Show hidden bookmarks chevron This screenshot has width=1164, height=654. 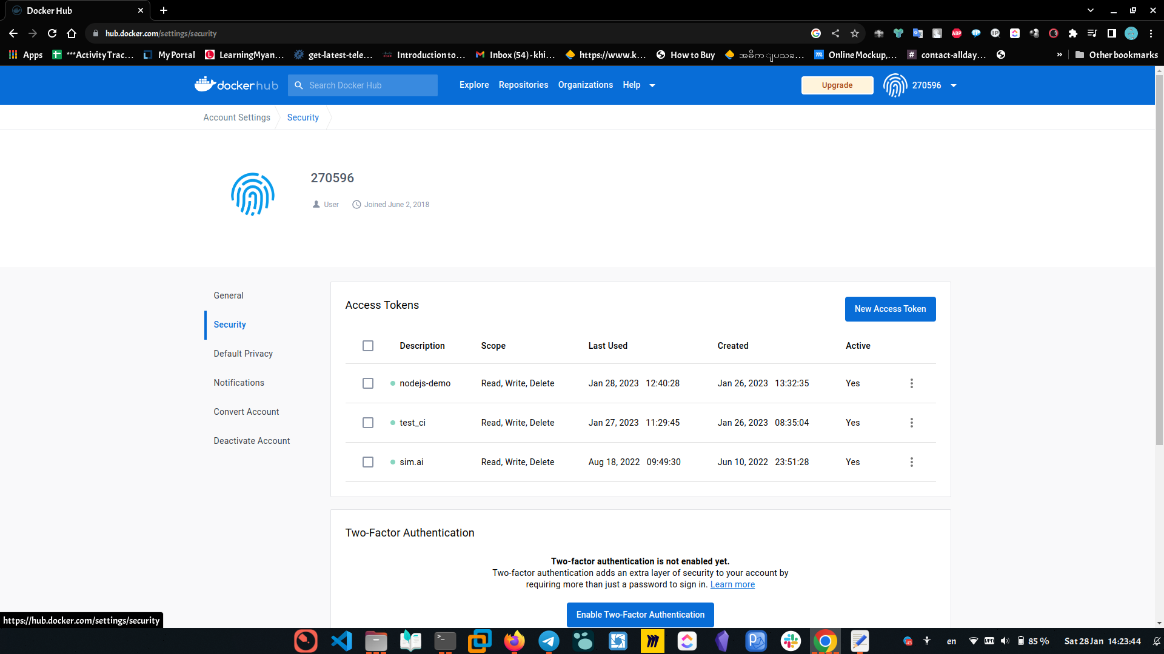[1059, 54]
